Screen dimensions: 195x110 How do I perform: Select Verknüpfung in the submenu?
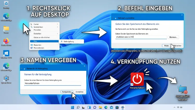click(72, 41)
